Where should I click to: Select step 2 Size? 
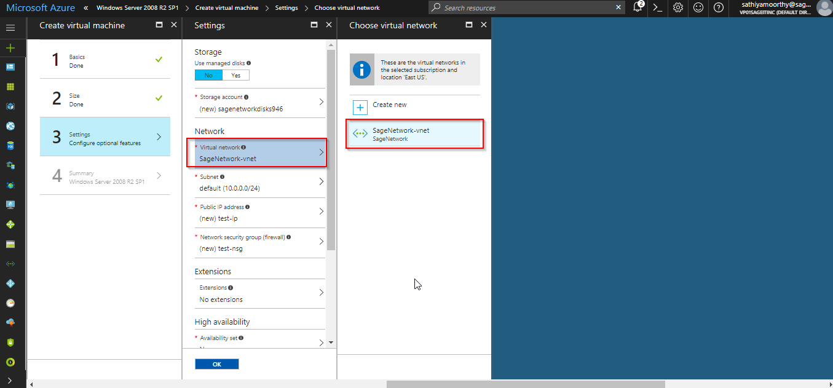tap(105, 100)
